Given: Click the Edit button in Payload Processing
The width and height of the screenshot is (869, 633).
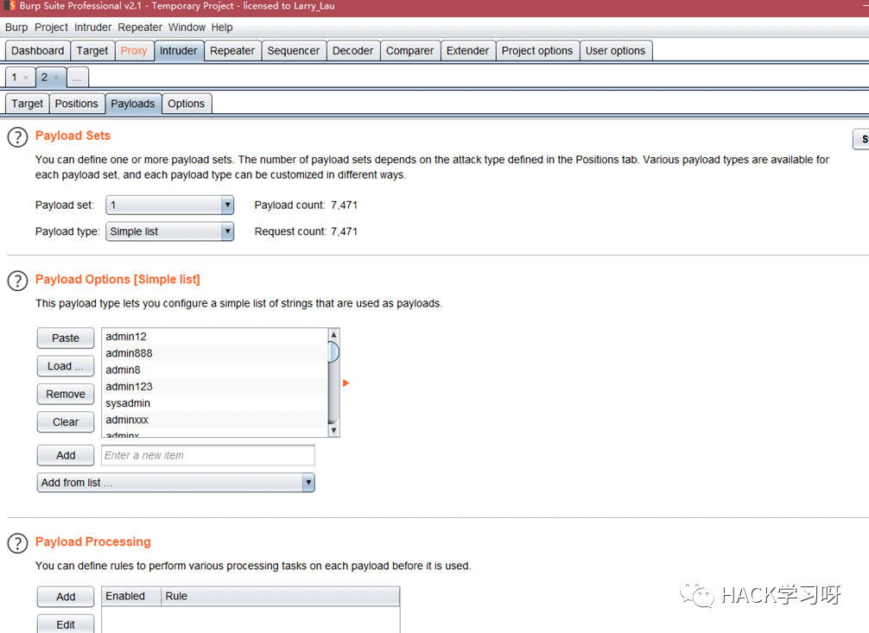Looking at the screenshot, I should tap(66, 624).
